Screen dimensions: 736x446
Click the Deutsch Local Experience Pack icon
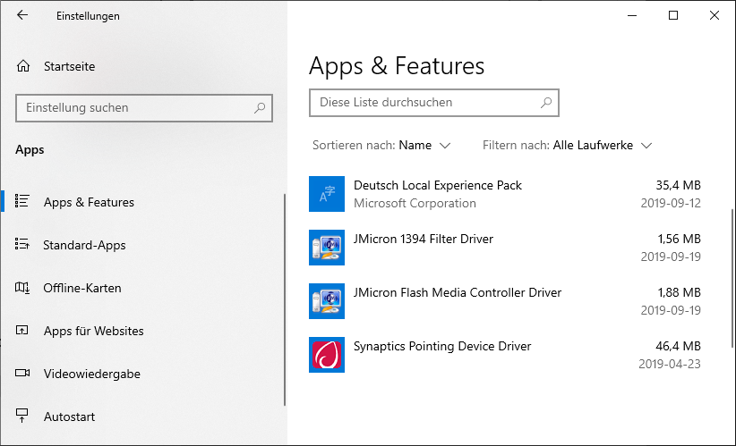[327, 194]
